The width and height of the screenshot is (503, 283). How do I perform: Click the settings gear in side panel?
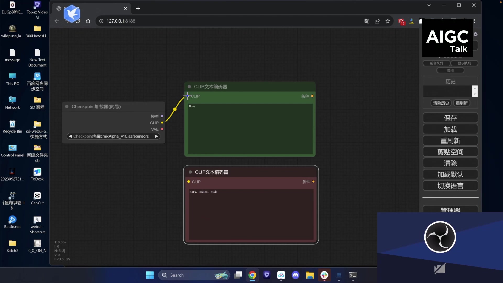[x=475, y=34]
